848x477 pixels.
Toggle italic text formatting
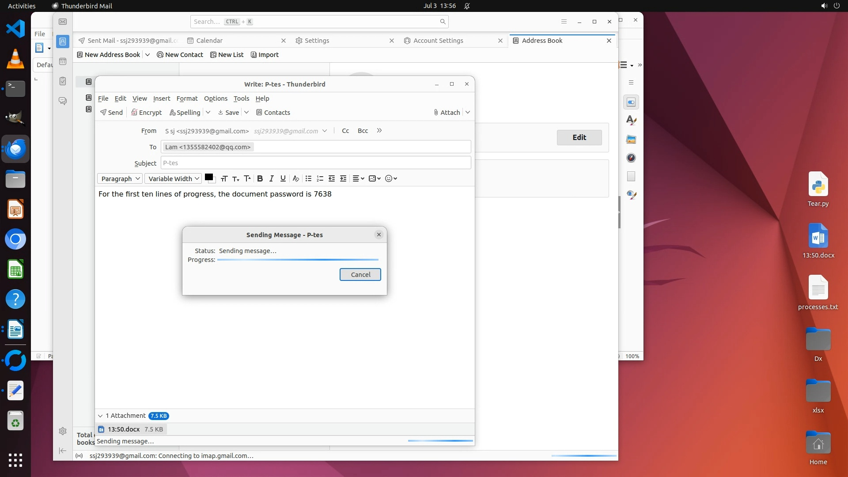coord(271,178)
